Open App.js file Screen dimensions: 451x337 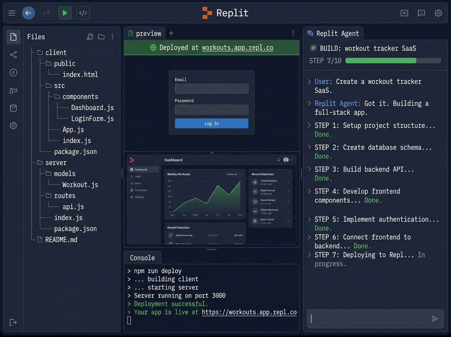click(x=73, y=129)
